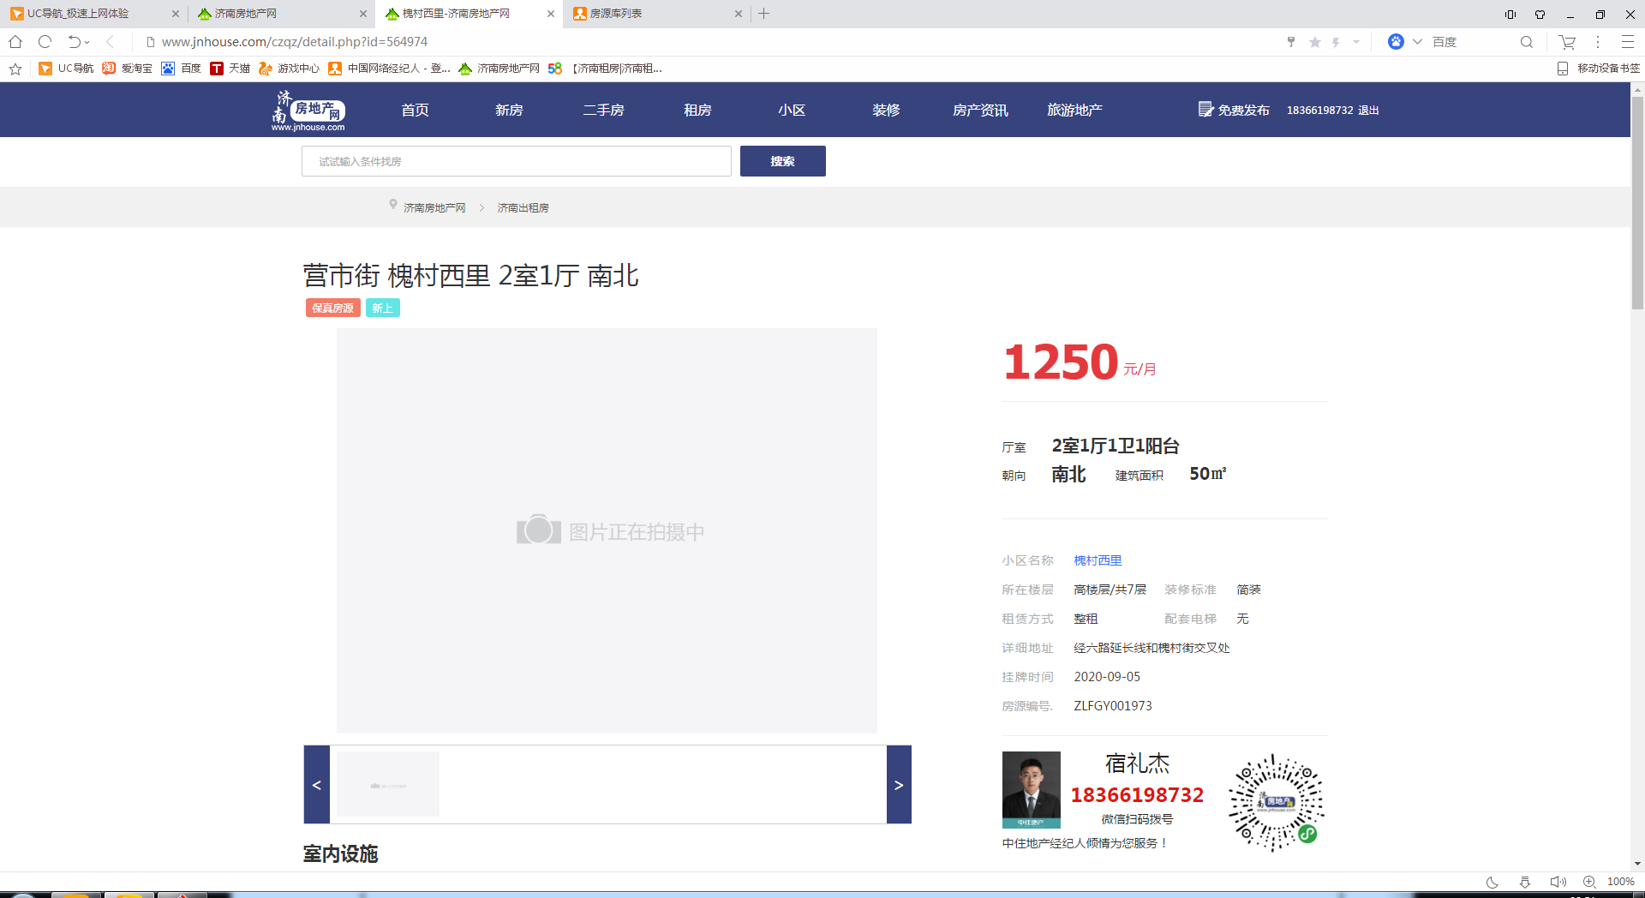Open the 槐村西里 community link

pos(1098,560)
